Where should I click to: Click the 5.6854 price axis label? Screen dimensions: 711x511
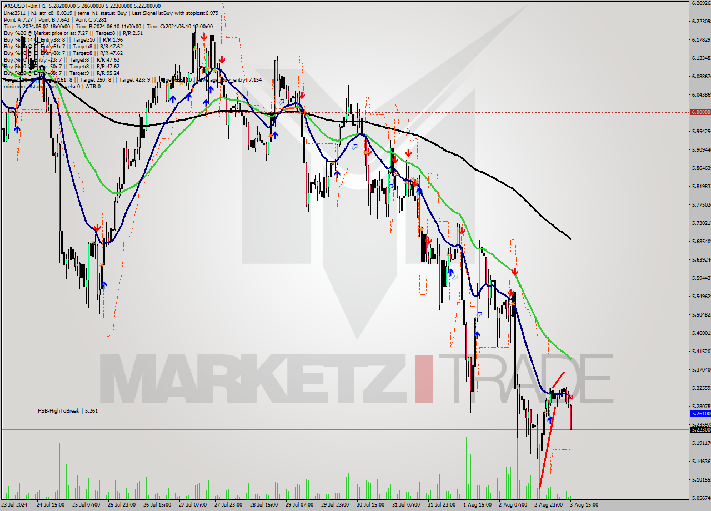pyautogui.click(x=702, y=241)
